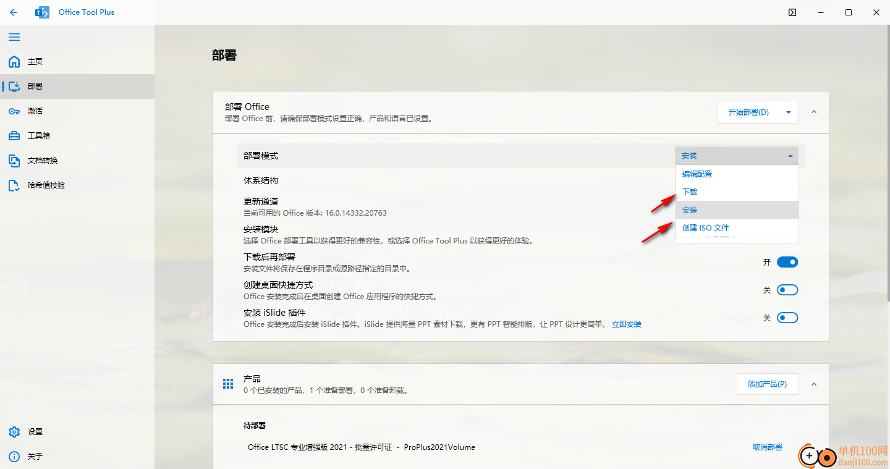The width and height of the screenshot is (890, 469).
Task: Click the home icon beside 主页
Action: point(14,62)
